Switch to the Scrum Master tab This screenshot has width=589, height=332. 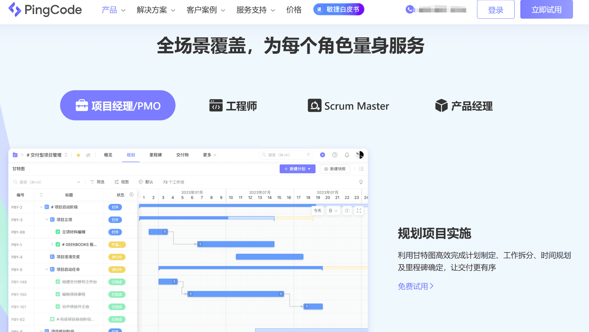(x=348, y=106)
